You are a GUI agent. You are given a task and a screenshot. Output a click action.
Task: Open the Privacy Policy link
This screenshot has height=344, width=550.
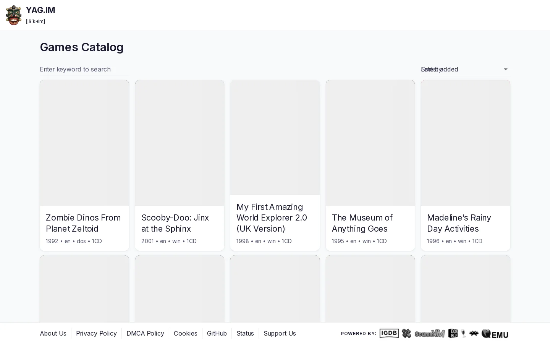point(96,333)
